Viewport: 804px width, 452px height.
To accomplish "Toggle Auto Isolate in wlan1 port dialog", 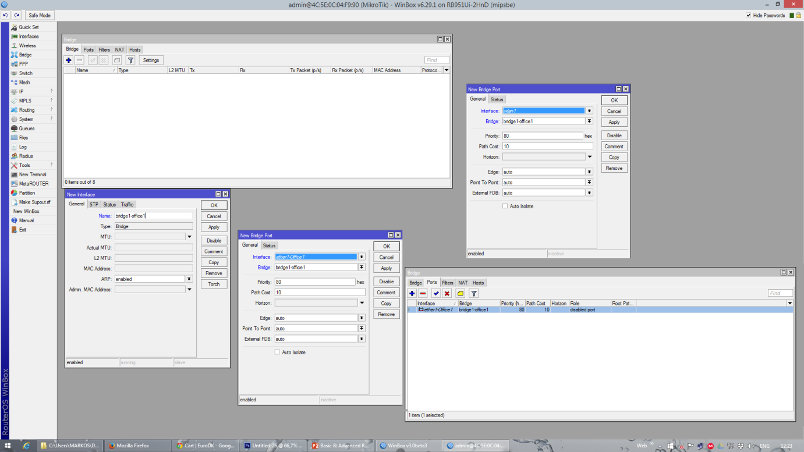I will (x=505, y=207).
